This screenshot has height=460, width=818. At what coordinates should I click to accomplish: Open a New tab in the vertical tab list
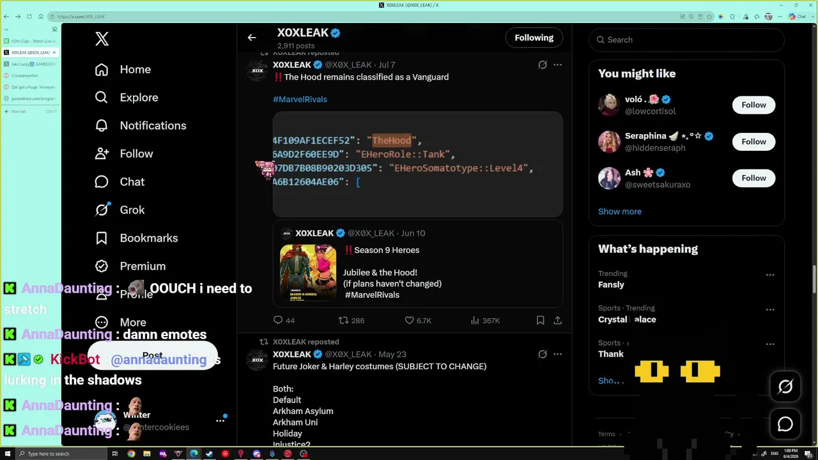31,111
